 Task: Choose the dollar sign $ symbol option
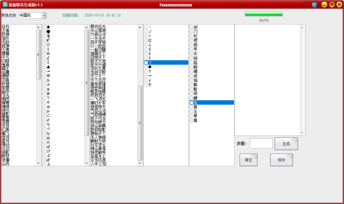[x=45, y=36]
